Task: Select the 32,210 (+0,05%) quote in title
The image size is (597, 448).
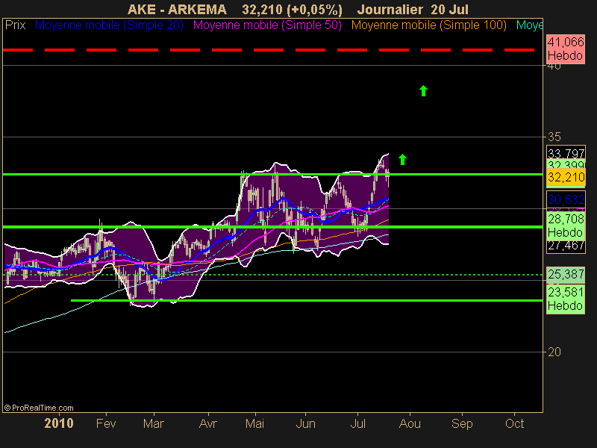Action: click(292, 10)
